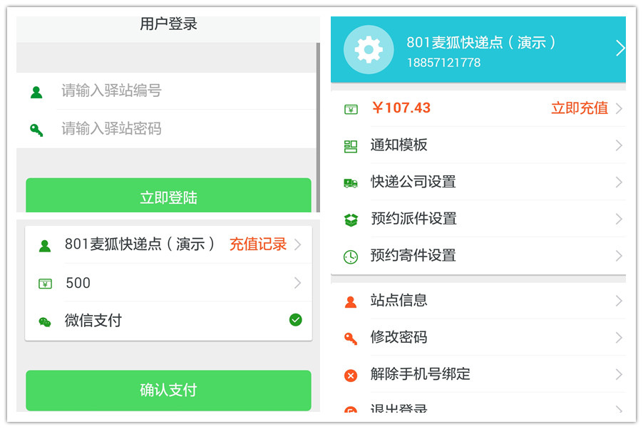Click the key icon beside password field

coord(36,130)
